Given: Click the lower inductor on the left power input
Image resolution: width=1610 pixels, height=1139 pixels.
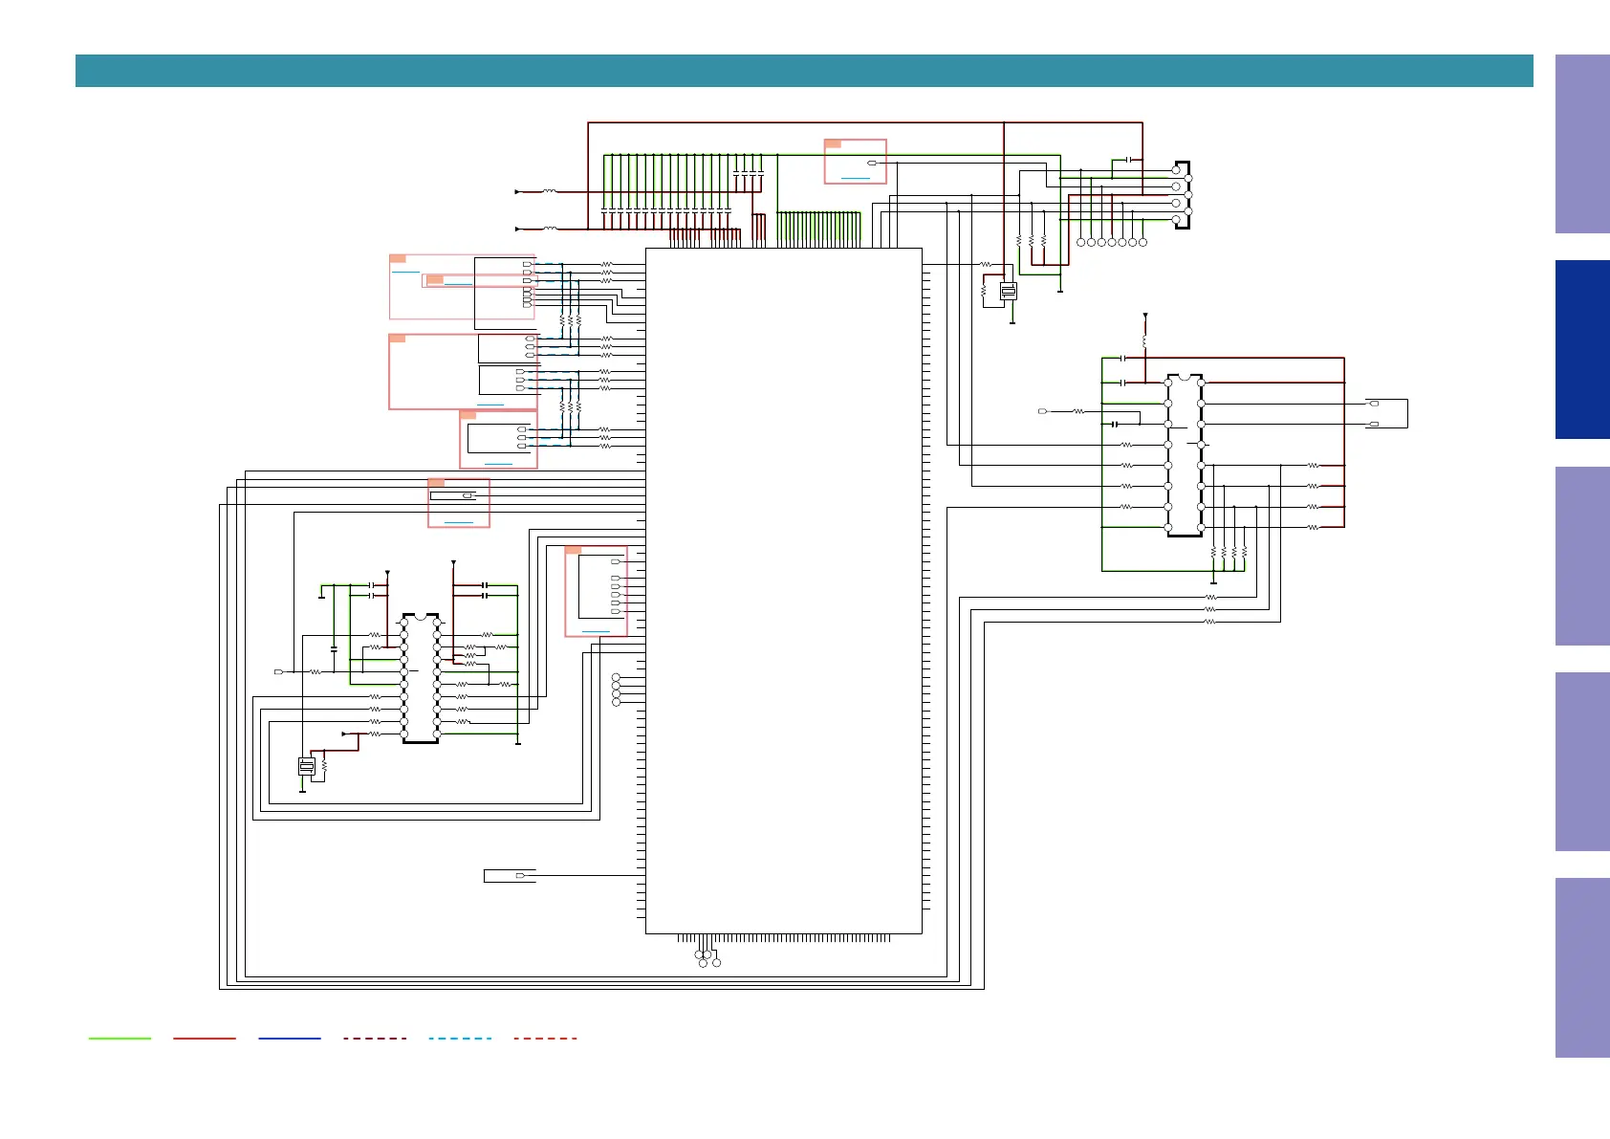Looking at the screenshot, I should pos(550,229).
